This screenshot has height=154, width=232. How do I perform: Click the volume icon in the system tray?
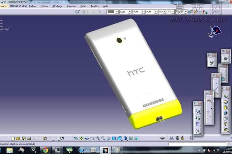pos(209,150)
